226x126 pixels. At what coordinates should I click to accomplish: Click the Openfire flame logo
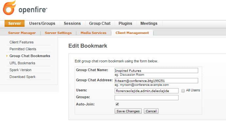(x=9, y=8)
